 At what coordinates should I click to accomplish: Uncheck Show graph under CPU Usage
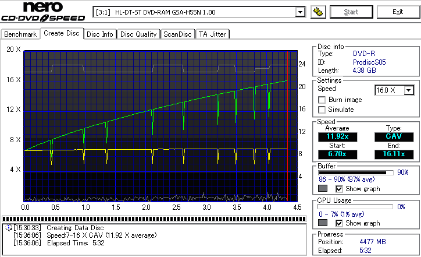[340, 223]
